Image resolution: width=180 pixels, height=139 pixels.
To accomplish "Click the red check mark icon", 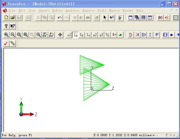I will click(x=6, y=44).
